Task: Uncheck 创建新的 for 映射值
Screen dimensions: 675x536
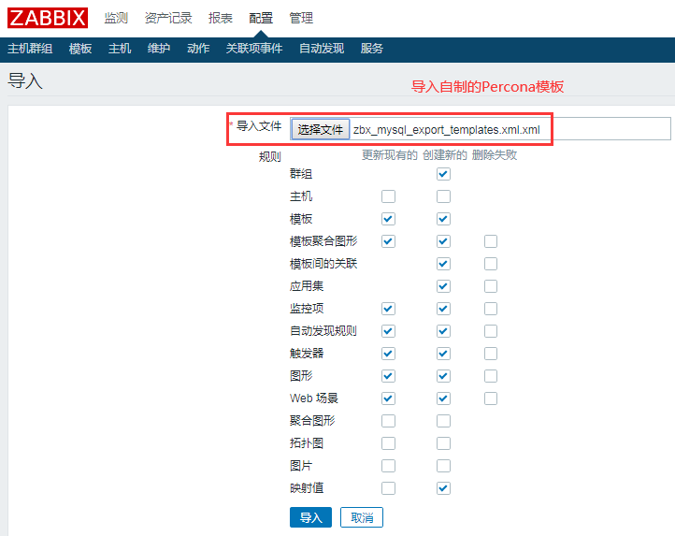Action: [x=443, y=487]
